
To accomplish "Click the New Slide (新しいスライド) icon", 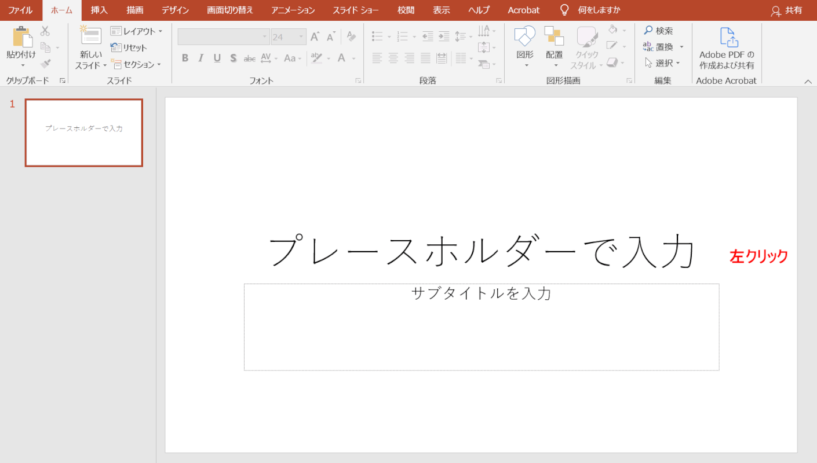I will [x=90, y=35].
